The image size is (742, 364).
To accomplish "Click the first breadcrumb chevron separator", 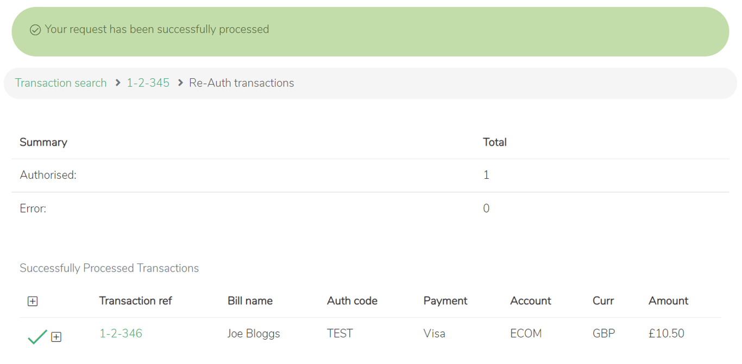I will coord(118,83).
